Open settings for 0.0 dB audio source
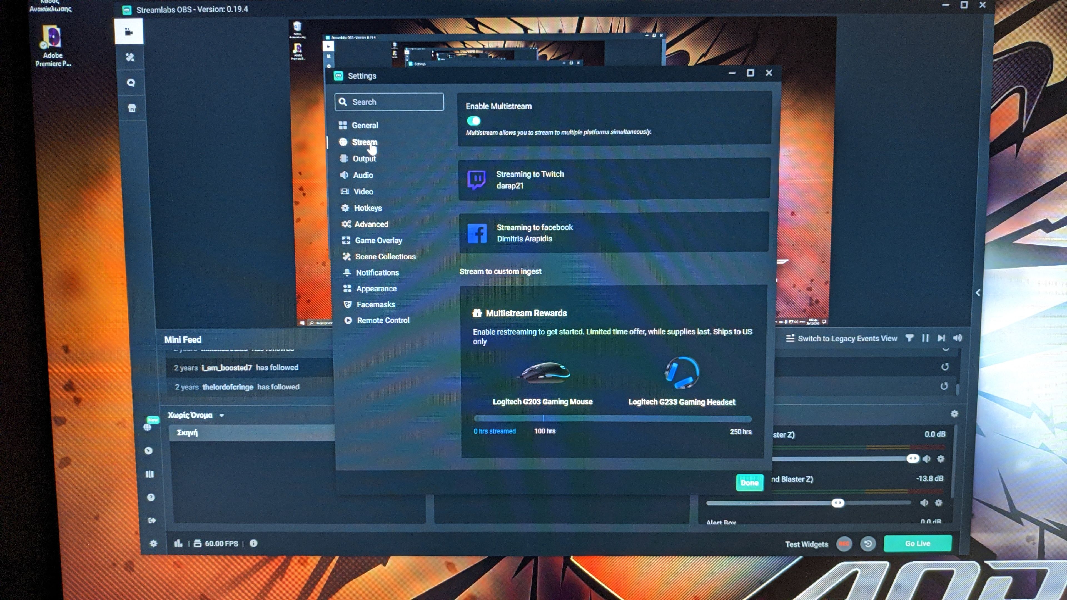Viewport: 1067px width, 600px height. click(x=941, y=459)
